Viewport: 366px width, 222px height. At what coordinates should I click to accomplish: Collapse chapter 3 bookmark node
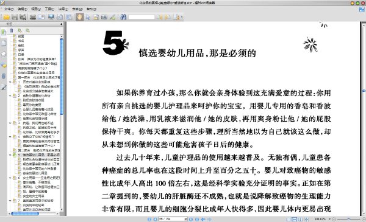click(x=10, y=123)
